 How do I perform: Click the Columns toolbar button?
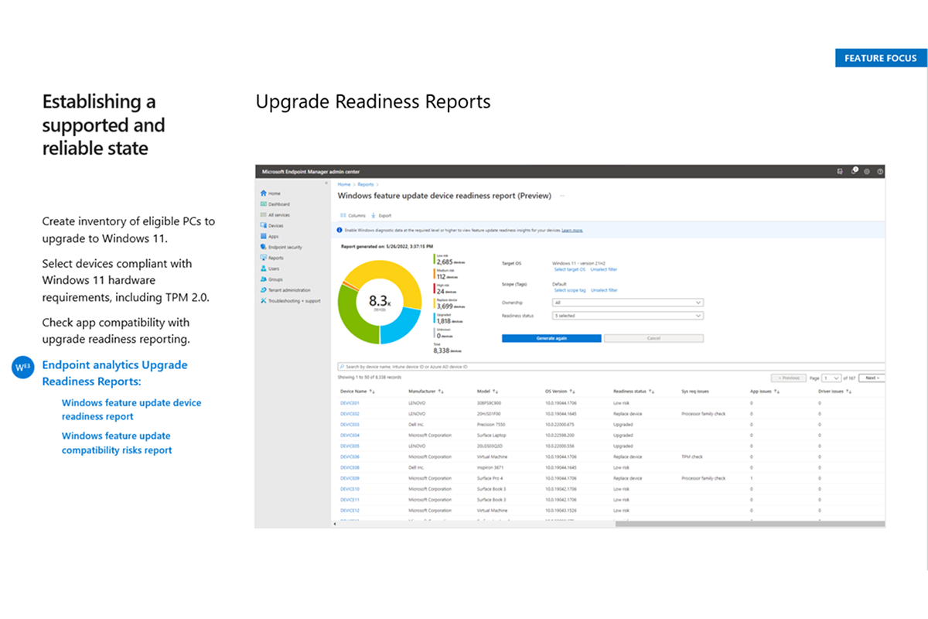pos(352,216)
